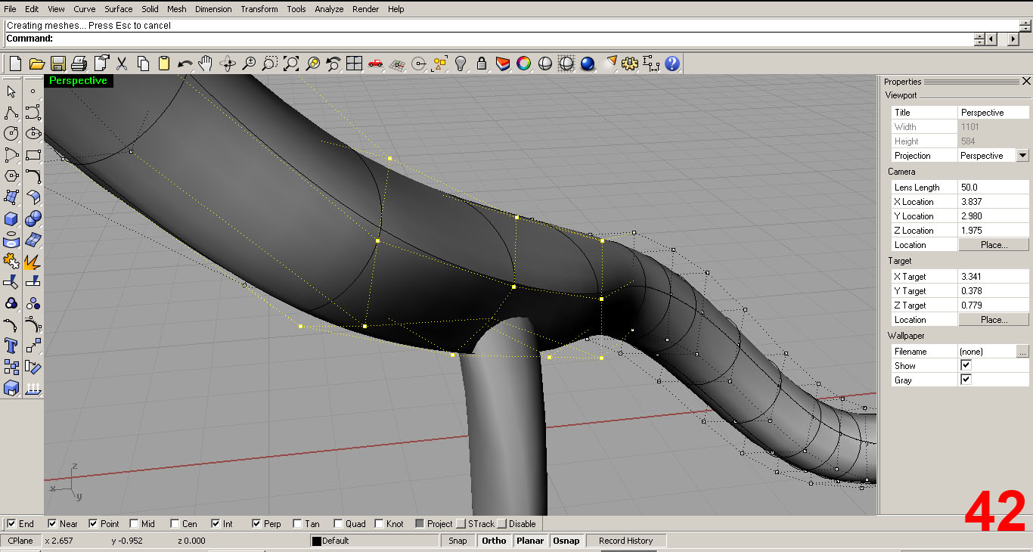The image size is (1033, 552).
Task: Select the Polygon tool in the side toolbar
Action: [11, 176]
